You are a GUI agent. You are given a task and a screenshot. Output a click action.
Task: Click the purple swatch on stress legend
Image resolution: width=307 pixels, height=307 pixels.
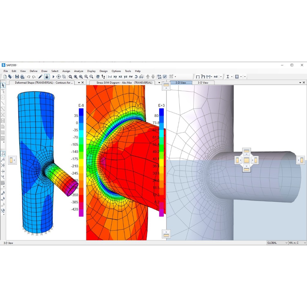click(x=161, y=213)
